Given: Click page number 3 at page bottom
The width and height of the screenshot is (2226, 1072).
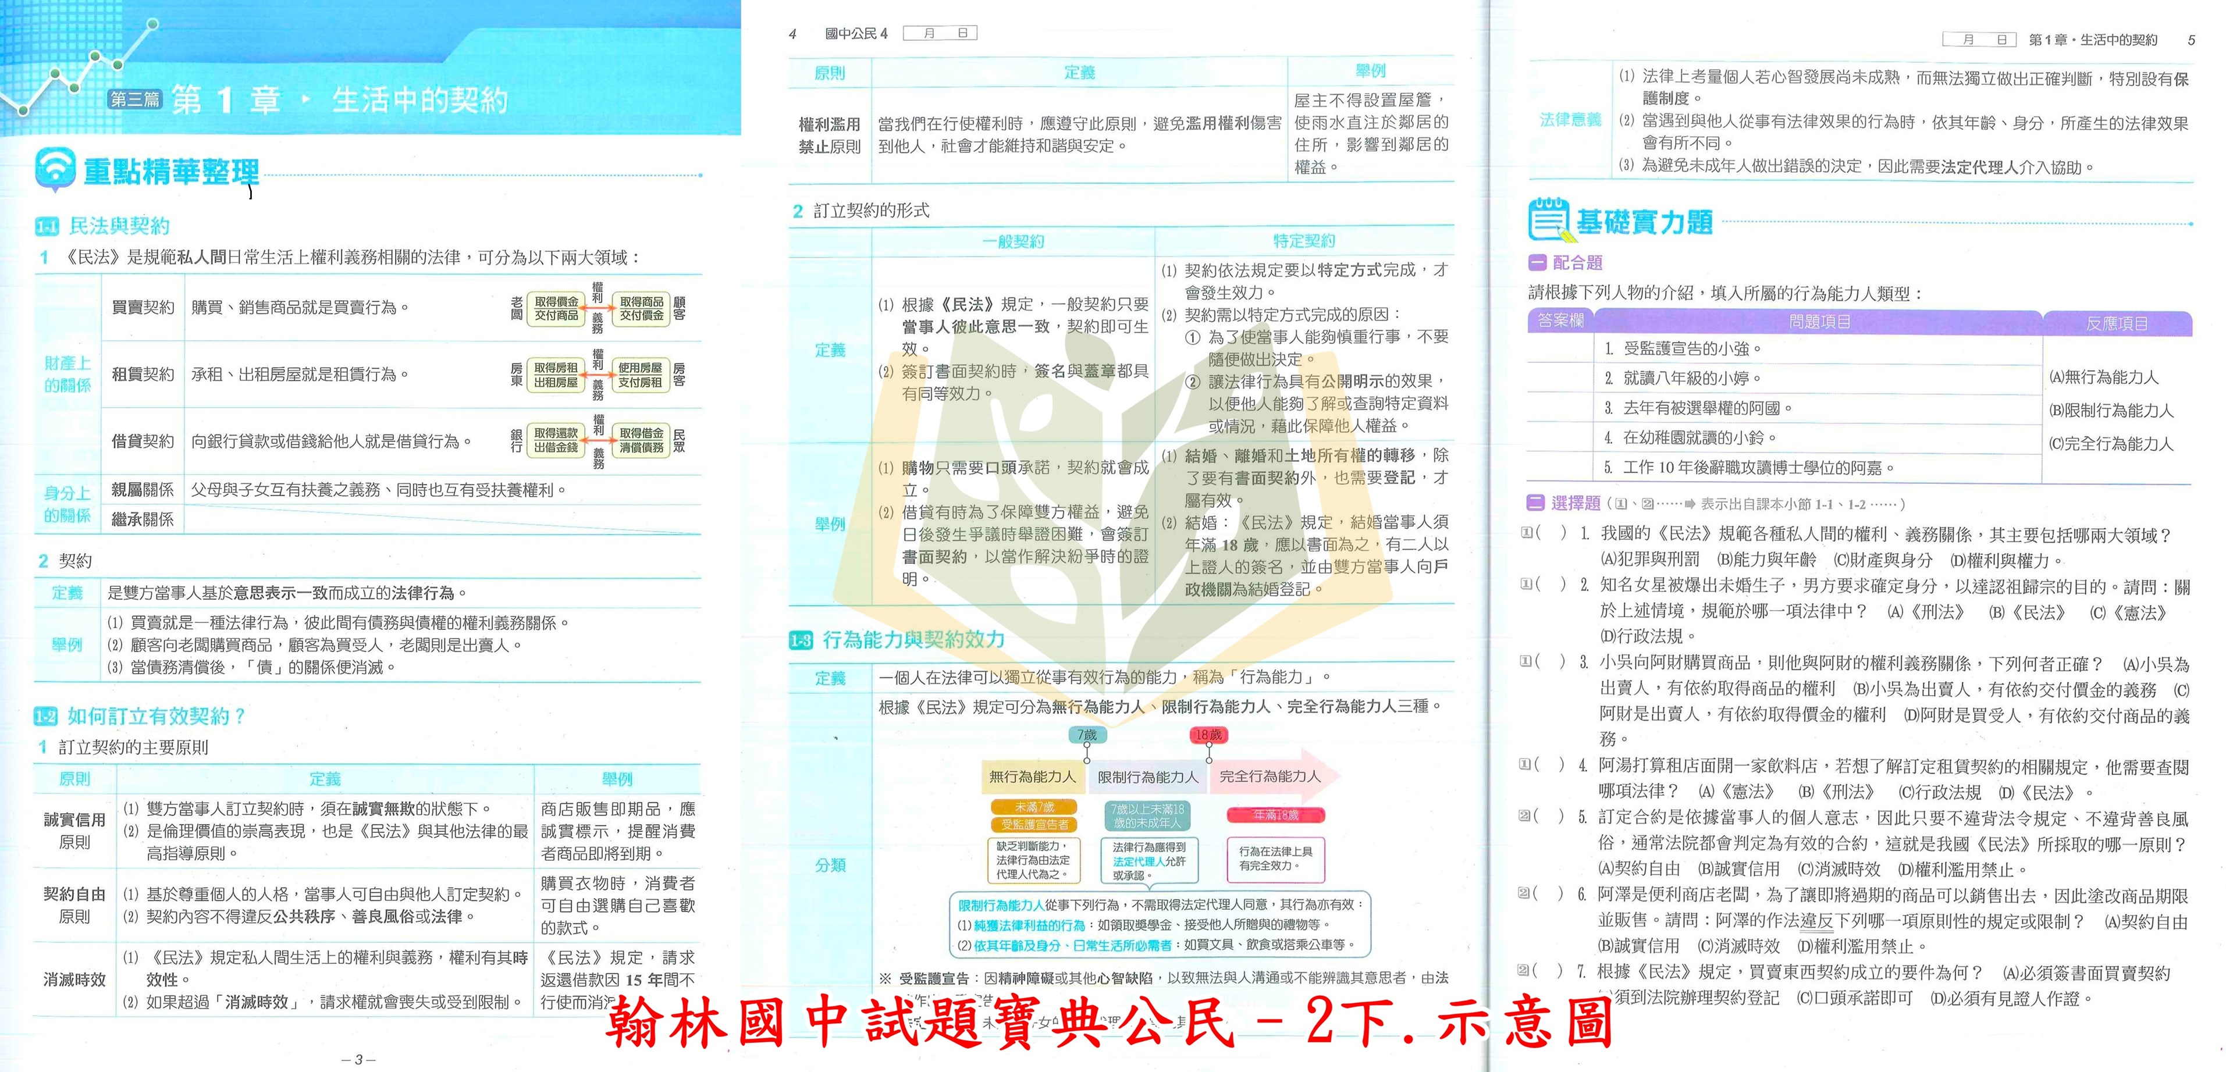Looking at the screenshot, I should 358,1060.
